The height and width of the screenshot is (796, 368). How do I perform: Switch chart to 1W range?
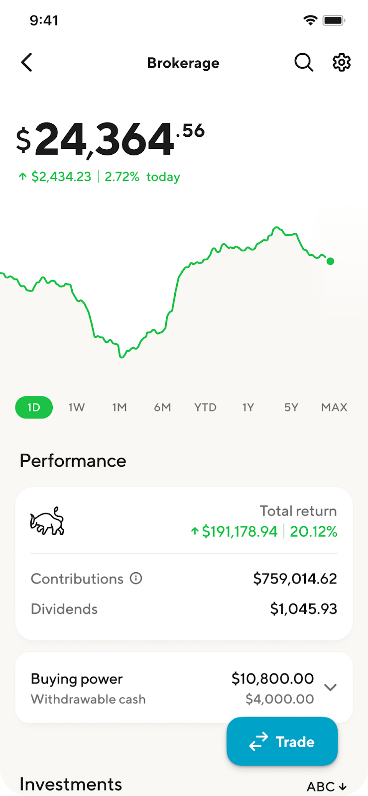[77, 407]
